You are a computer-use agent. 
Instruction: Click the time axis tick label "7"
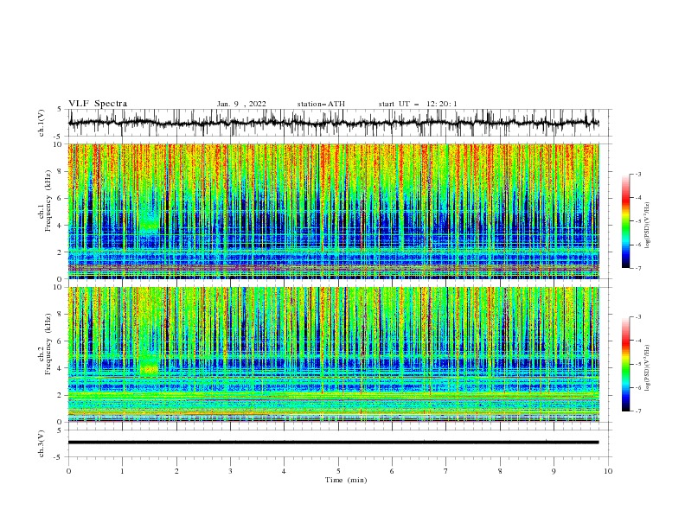(446, 471)
